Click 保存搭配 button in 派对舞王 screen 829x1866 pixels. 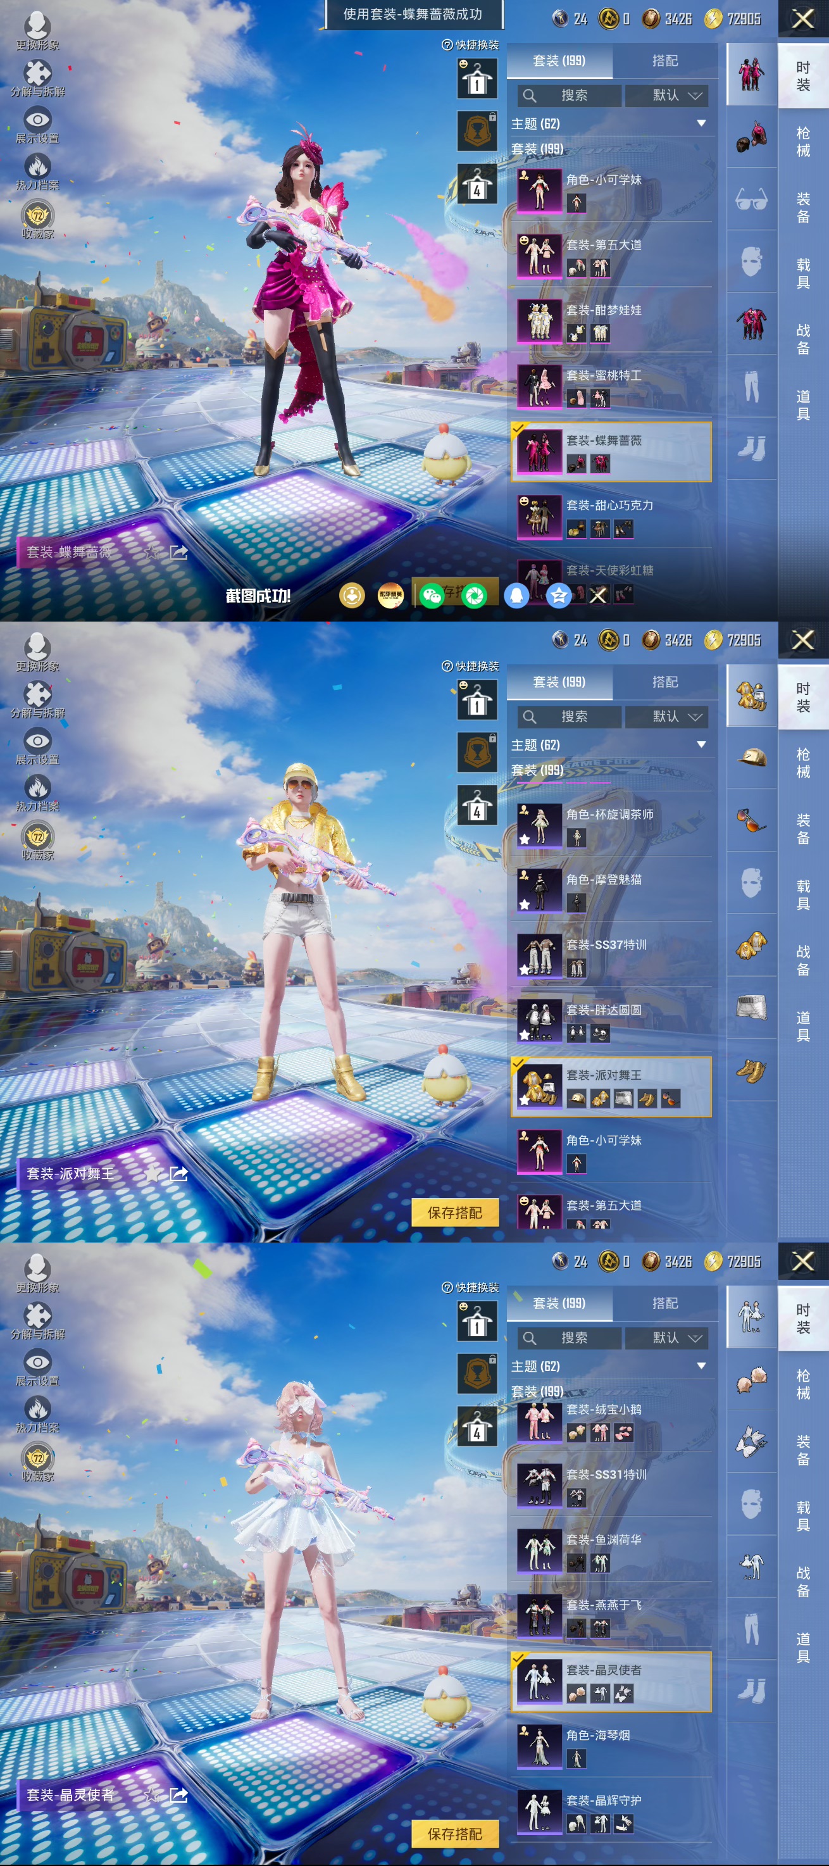tap(454, 1213)
